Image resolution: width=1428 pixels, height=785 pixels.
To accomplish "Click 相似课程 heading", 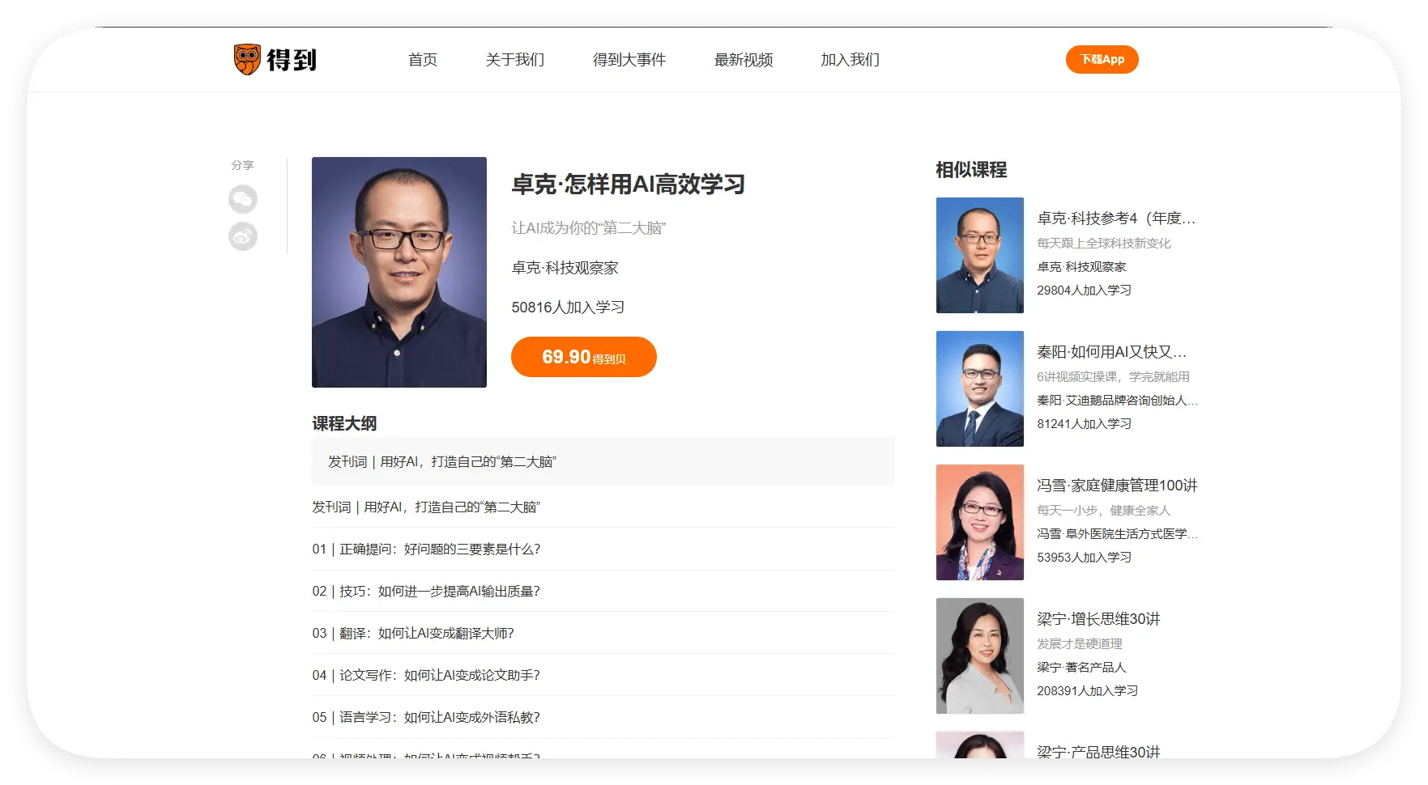I will point(971,170).
